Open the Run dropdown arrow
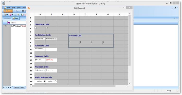The image size is (182, 95). tap(20, 11)
